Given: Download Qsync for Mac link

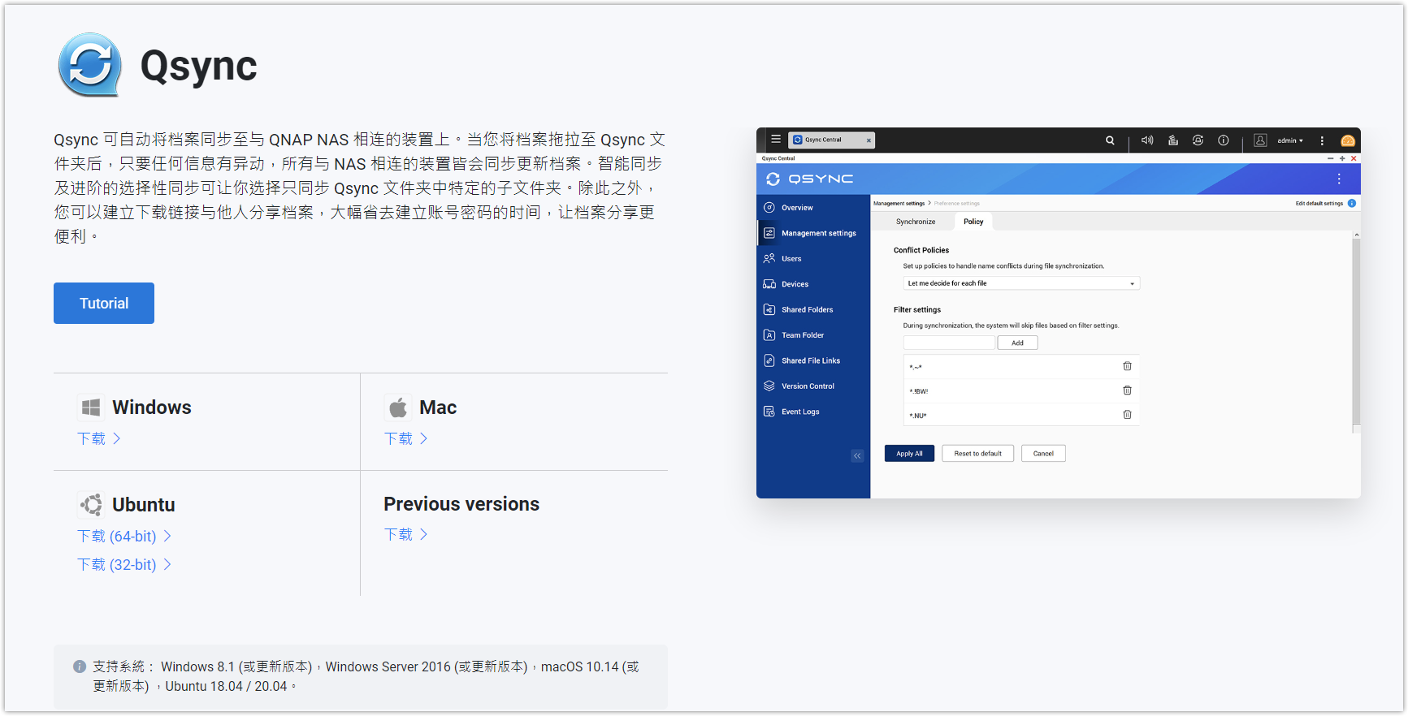Looking at the screenshot, I should [x=405, y=438].
